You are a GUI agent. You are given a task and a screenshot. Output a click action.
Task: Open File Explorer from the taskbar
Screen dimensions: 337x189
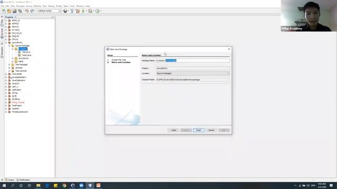click(38, 185)
